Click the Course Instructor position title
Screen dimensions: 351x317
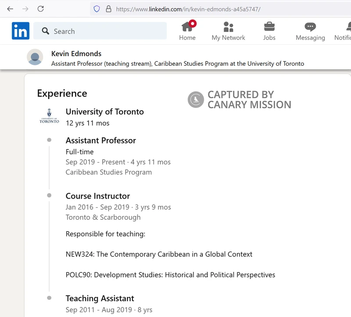tap(98, 196)
